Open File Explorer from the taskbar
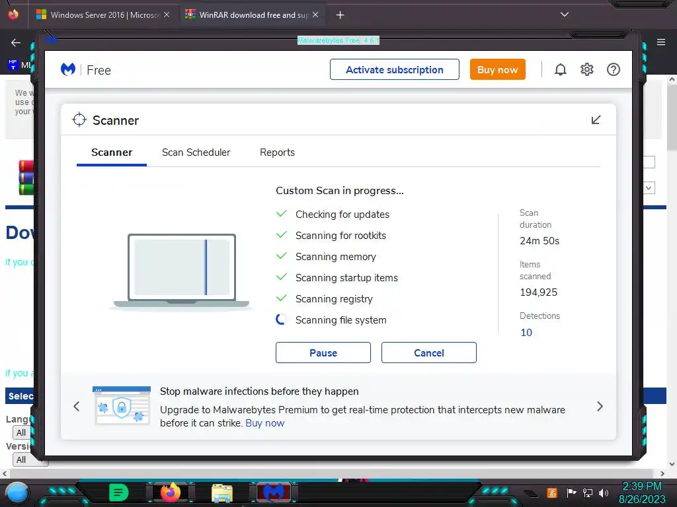Screen dimensions: 677x507 click(x=222, y=492)
